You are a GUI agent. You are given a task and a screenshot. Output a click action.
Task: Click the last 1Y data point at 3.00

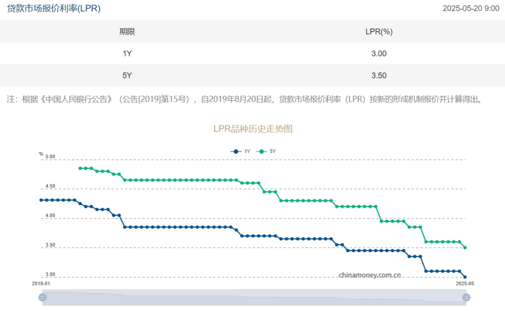(465, 277)
